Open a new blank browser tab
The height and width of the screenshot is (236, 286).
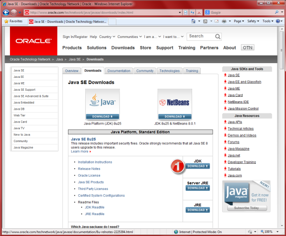112,22
